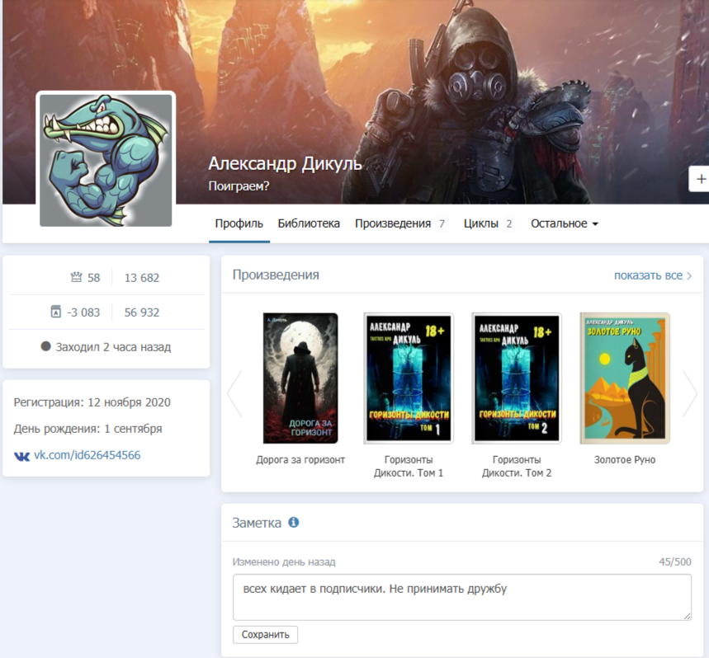Click the grey online status dot
The height and width of the screenshot is (658, 709).
(x=46, y=347)
